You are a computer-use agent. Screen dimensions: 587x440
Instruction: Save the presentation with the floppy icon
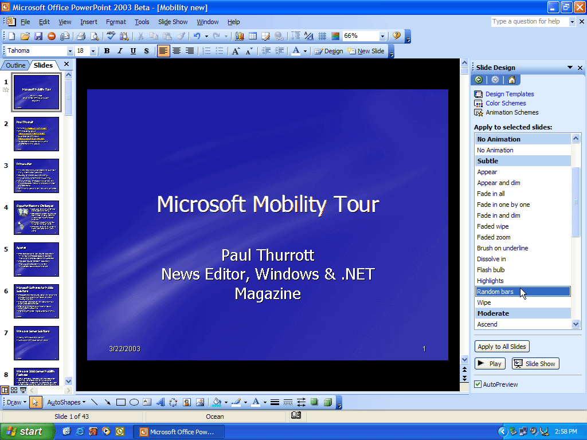coord(38,36)
